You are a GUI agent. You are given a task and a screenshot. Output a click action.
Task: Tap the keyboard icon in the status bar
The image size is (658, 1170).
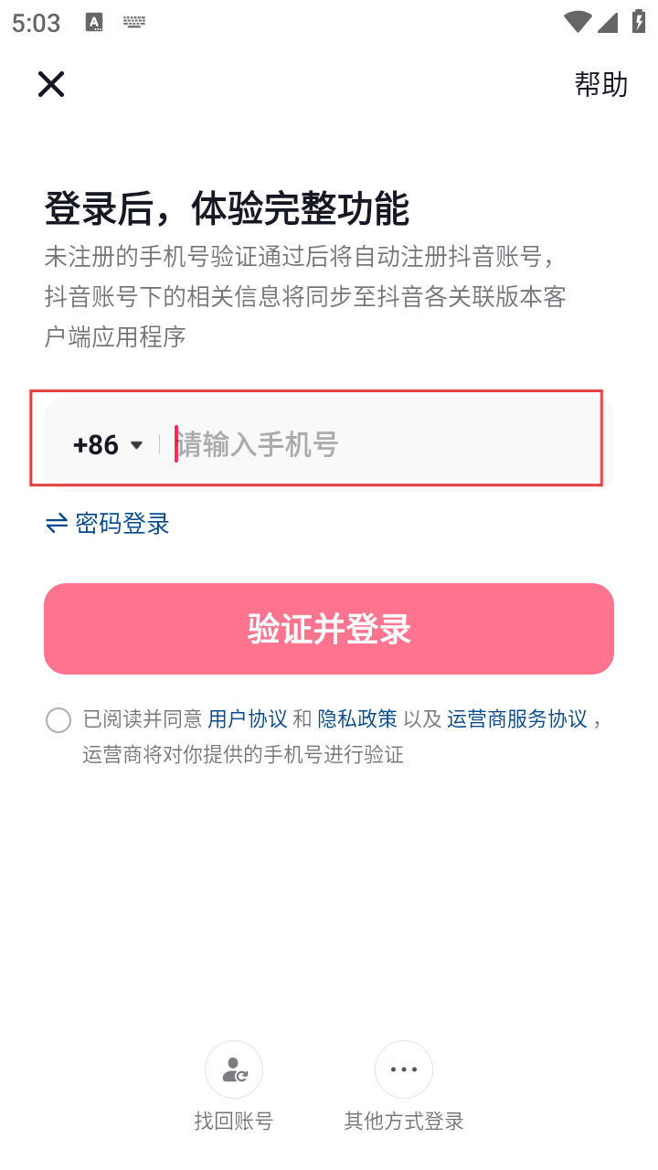[x=134, y=22]
